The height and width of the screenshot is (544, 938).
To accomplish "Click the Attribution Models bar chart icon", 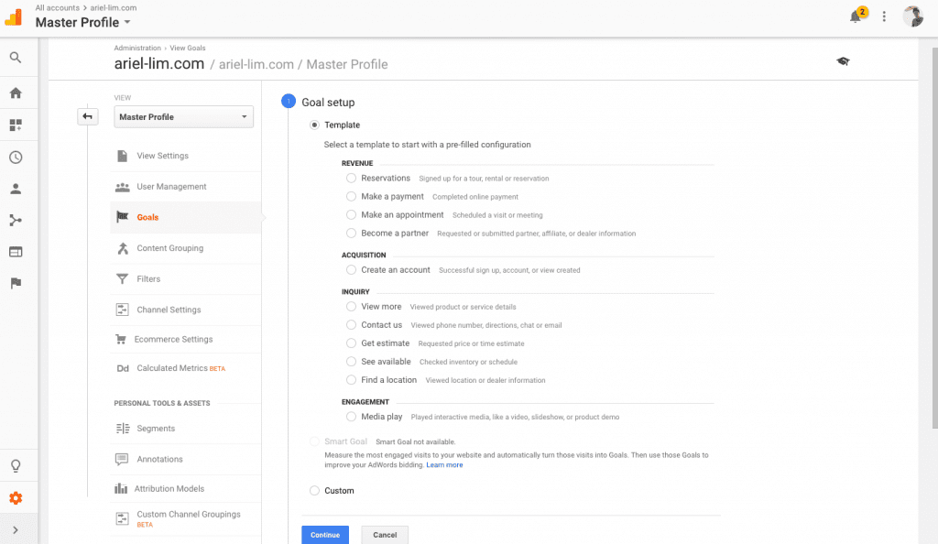I will point(121,488).
